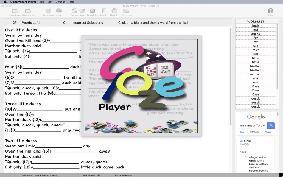283x177 pixels.
Task: Switch to the Google IMAGES tab
Action: click(x=254, y=132)
